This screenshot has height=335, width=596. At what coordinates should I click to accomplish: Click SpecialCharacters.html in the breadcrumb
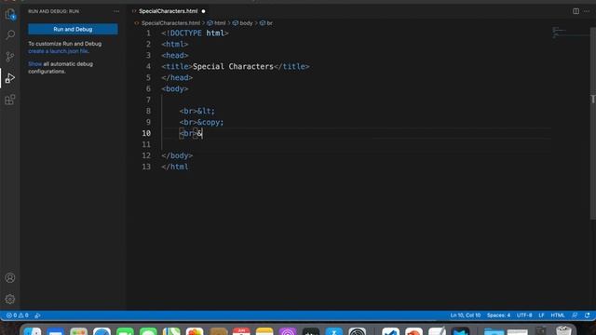(x=170, y=23)
